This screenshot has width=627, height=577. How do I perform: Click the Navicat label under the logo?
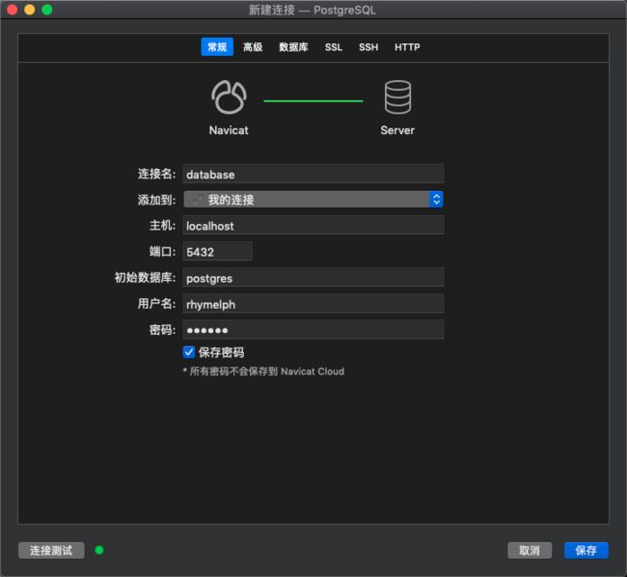(x=229, y=130)
